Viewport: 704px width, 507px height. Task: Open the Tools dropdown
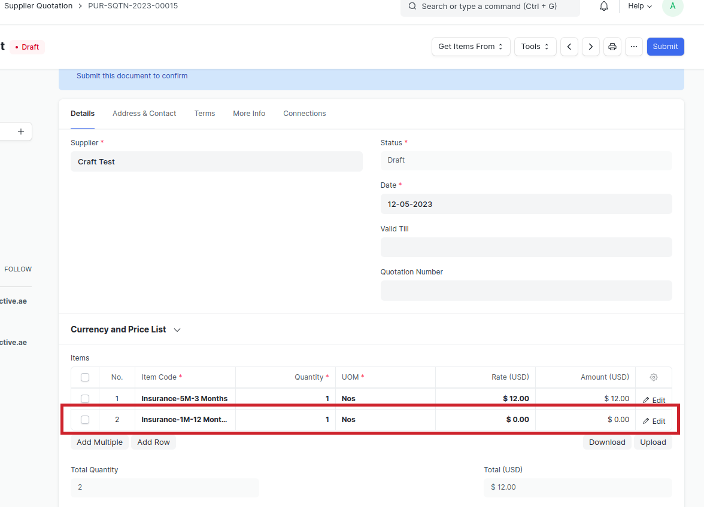535,46
